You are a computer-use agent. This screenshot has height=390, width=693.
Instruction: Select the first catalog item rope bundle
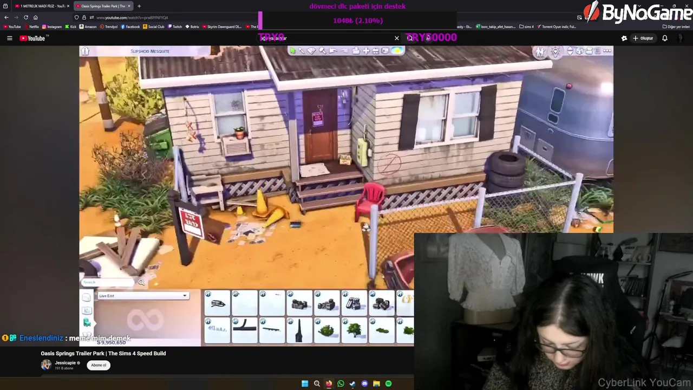[218, 303]
